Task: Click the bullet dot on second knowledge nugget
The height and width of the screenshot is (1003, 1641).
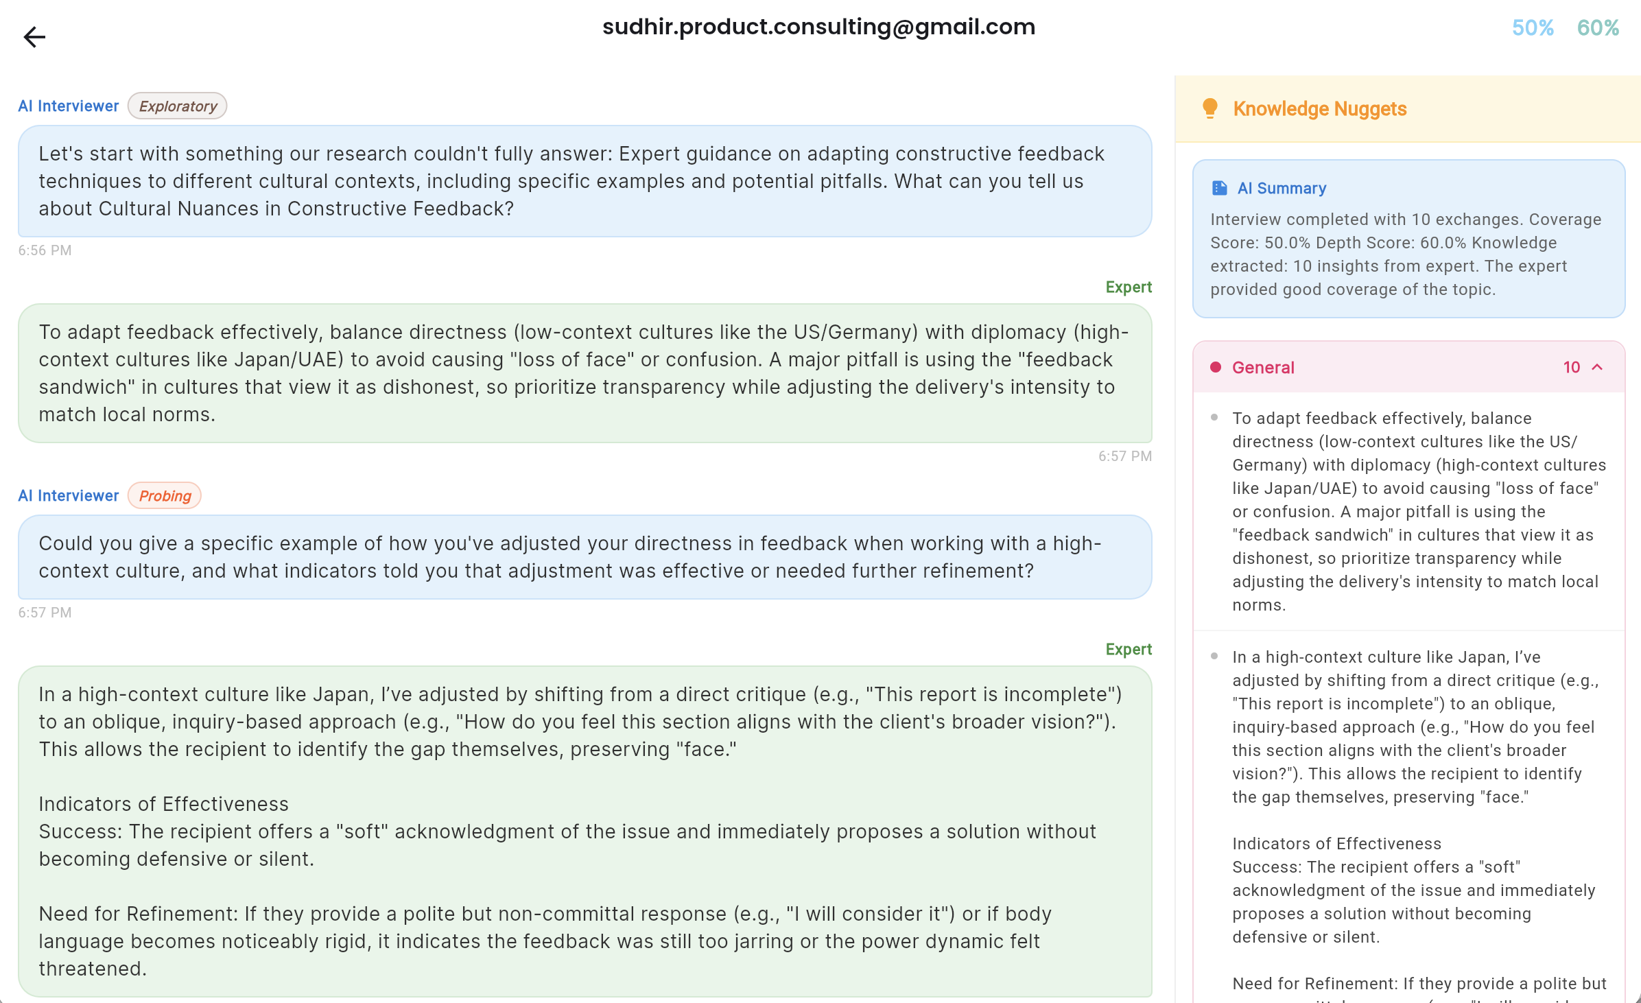Action: 1215,655
